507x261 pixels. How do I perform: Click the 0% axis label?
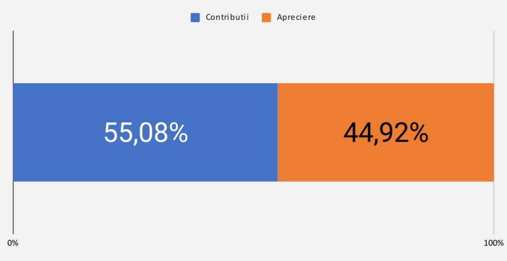13,243
